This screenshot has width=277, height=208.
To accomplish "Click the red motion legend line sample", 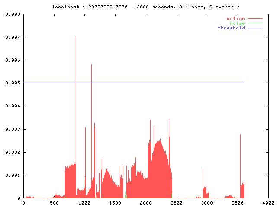I will coord(255,19).
